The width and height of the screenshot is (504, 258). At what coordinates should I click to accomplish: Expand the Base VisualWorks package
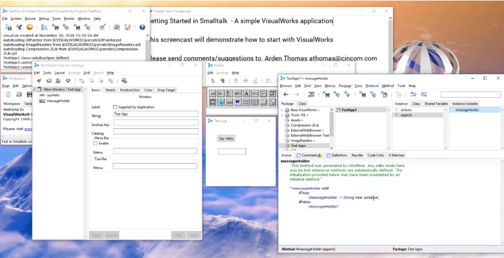(x=282, y=110)
